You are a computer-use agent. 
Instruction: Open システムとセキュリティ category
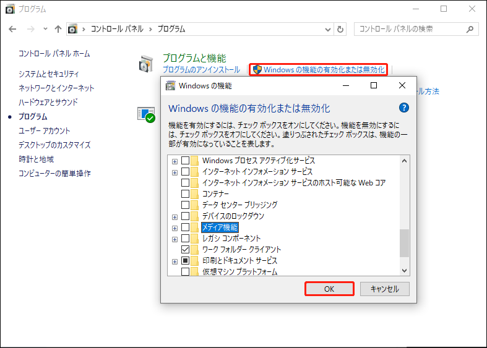tap(48, 74)
